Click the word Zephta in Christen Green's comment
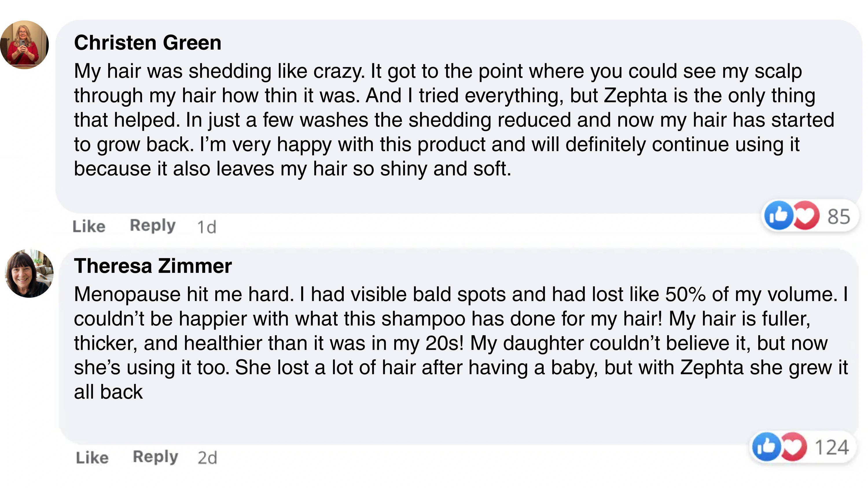868x488 pixels. (635, 96)
